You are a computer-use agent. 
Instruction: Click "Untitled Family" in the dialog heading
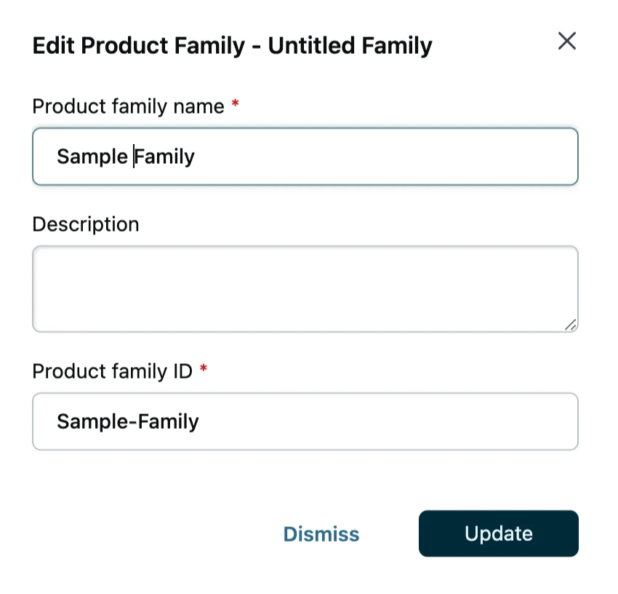350,46
